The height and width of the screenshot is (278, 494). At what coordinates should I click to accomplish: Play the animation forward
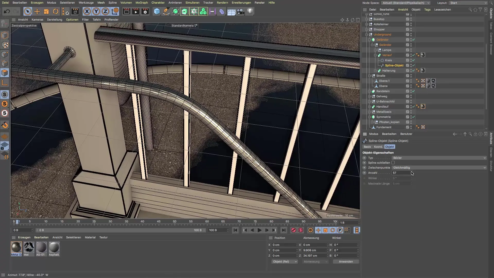pyautogui.click(x=260, y=230)
